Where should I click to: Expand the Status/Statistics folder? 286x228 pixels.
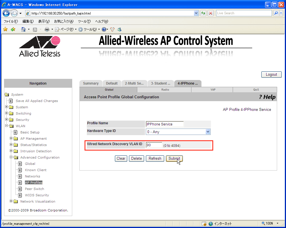11,145
